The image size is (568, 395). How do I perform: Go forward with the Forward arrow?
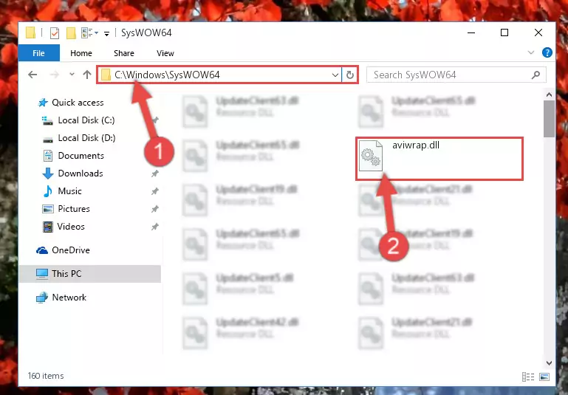(55, 75)
